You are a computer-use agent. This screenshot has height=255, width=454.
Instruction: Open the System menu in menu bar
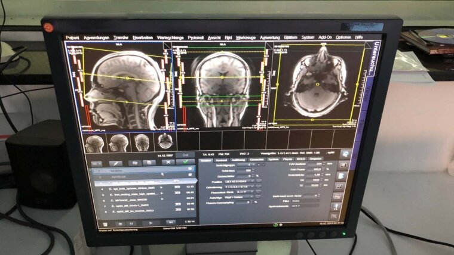click(308, 38)
